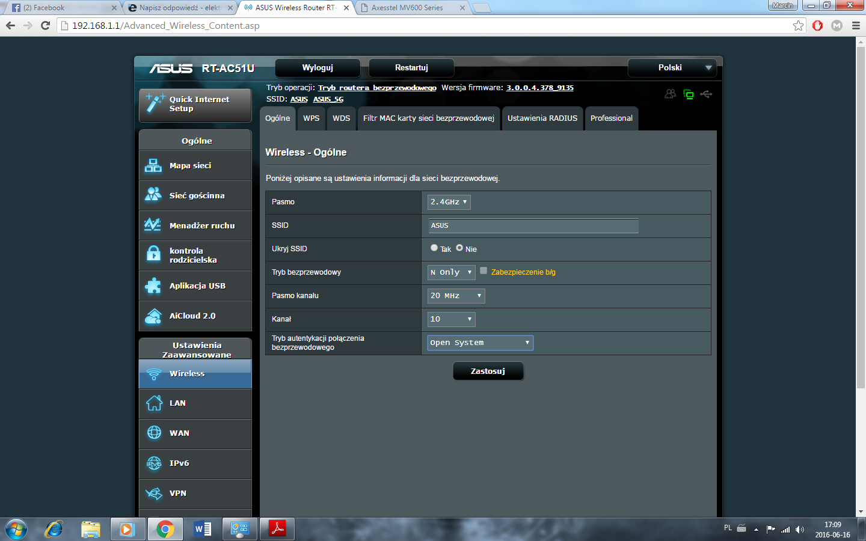The width and height of the screenshot is (866, 541).
Task: Go back to the previous page
Action: click(x=10, y=25)
